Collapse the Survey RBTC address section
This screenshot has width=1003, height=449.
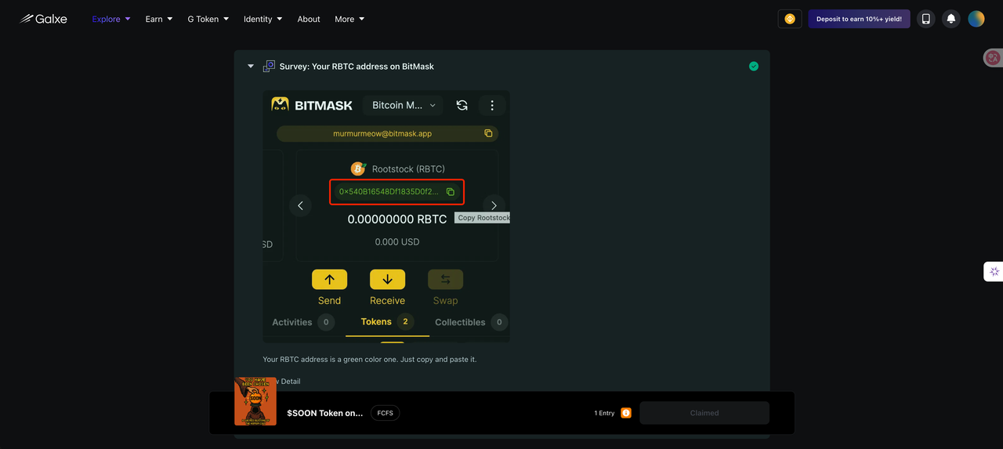point(251,67)
